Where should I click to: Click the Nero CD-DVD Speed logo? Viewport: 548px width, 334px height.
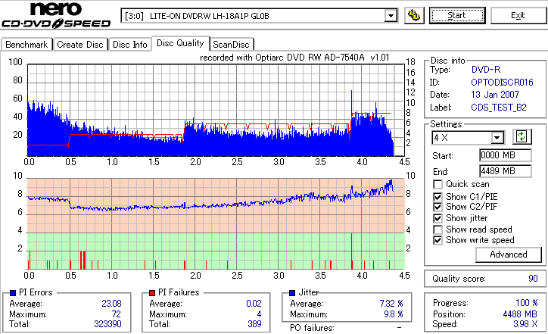pyautogui.click(x=56, y=15)
